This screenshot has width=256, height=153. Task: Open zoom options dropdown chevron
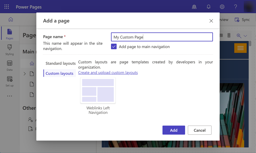[245, 36]
